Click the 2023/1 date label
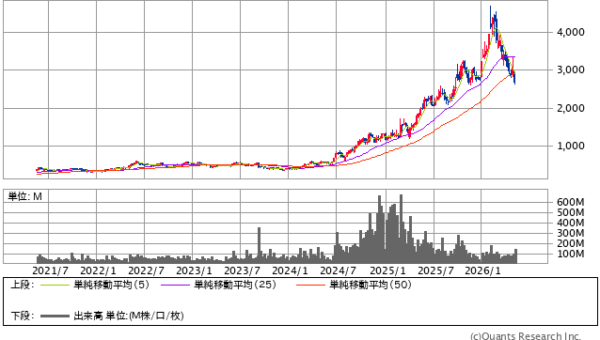Image resolution: width=600 pixels, height=340 pixels. (194, 270)
